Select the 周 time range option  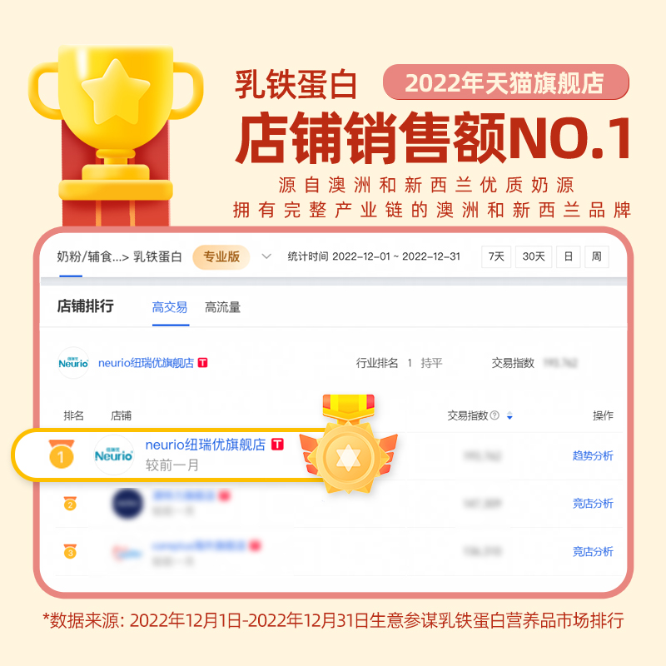[597, 256]
